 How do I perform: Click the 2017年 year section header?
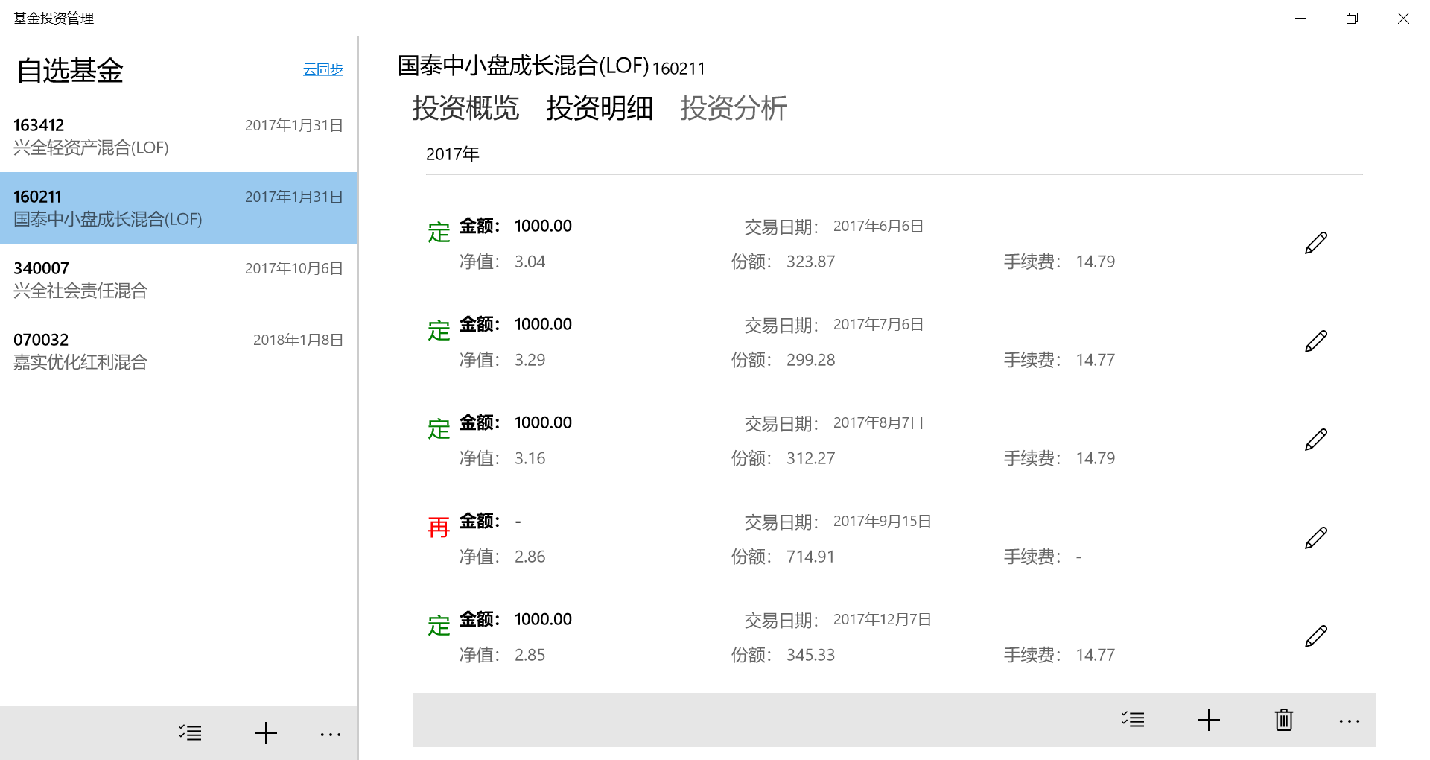point(452,154)
